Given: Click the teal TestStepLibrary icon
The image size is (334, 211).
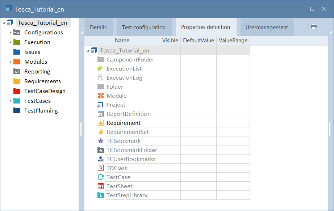Looking at the screenshot, I should click(x=101, y=195).
